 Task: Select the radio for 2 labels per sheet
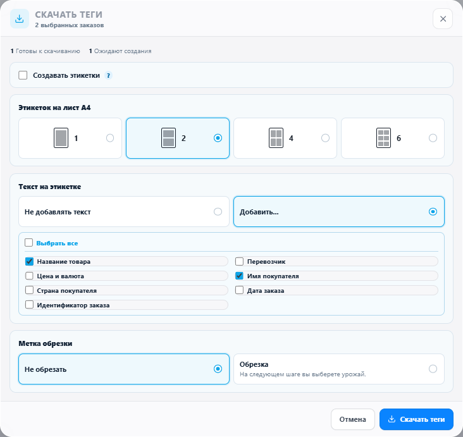(x=218, y=138)
